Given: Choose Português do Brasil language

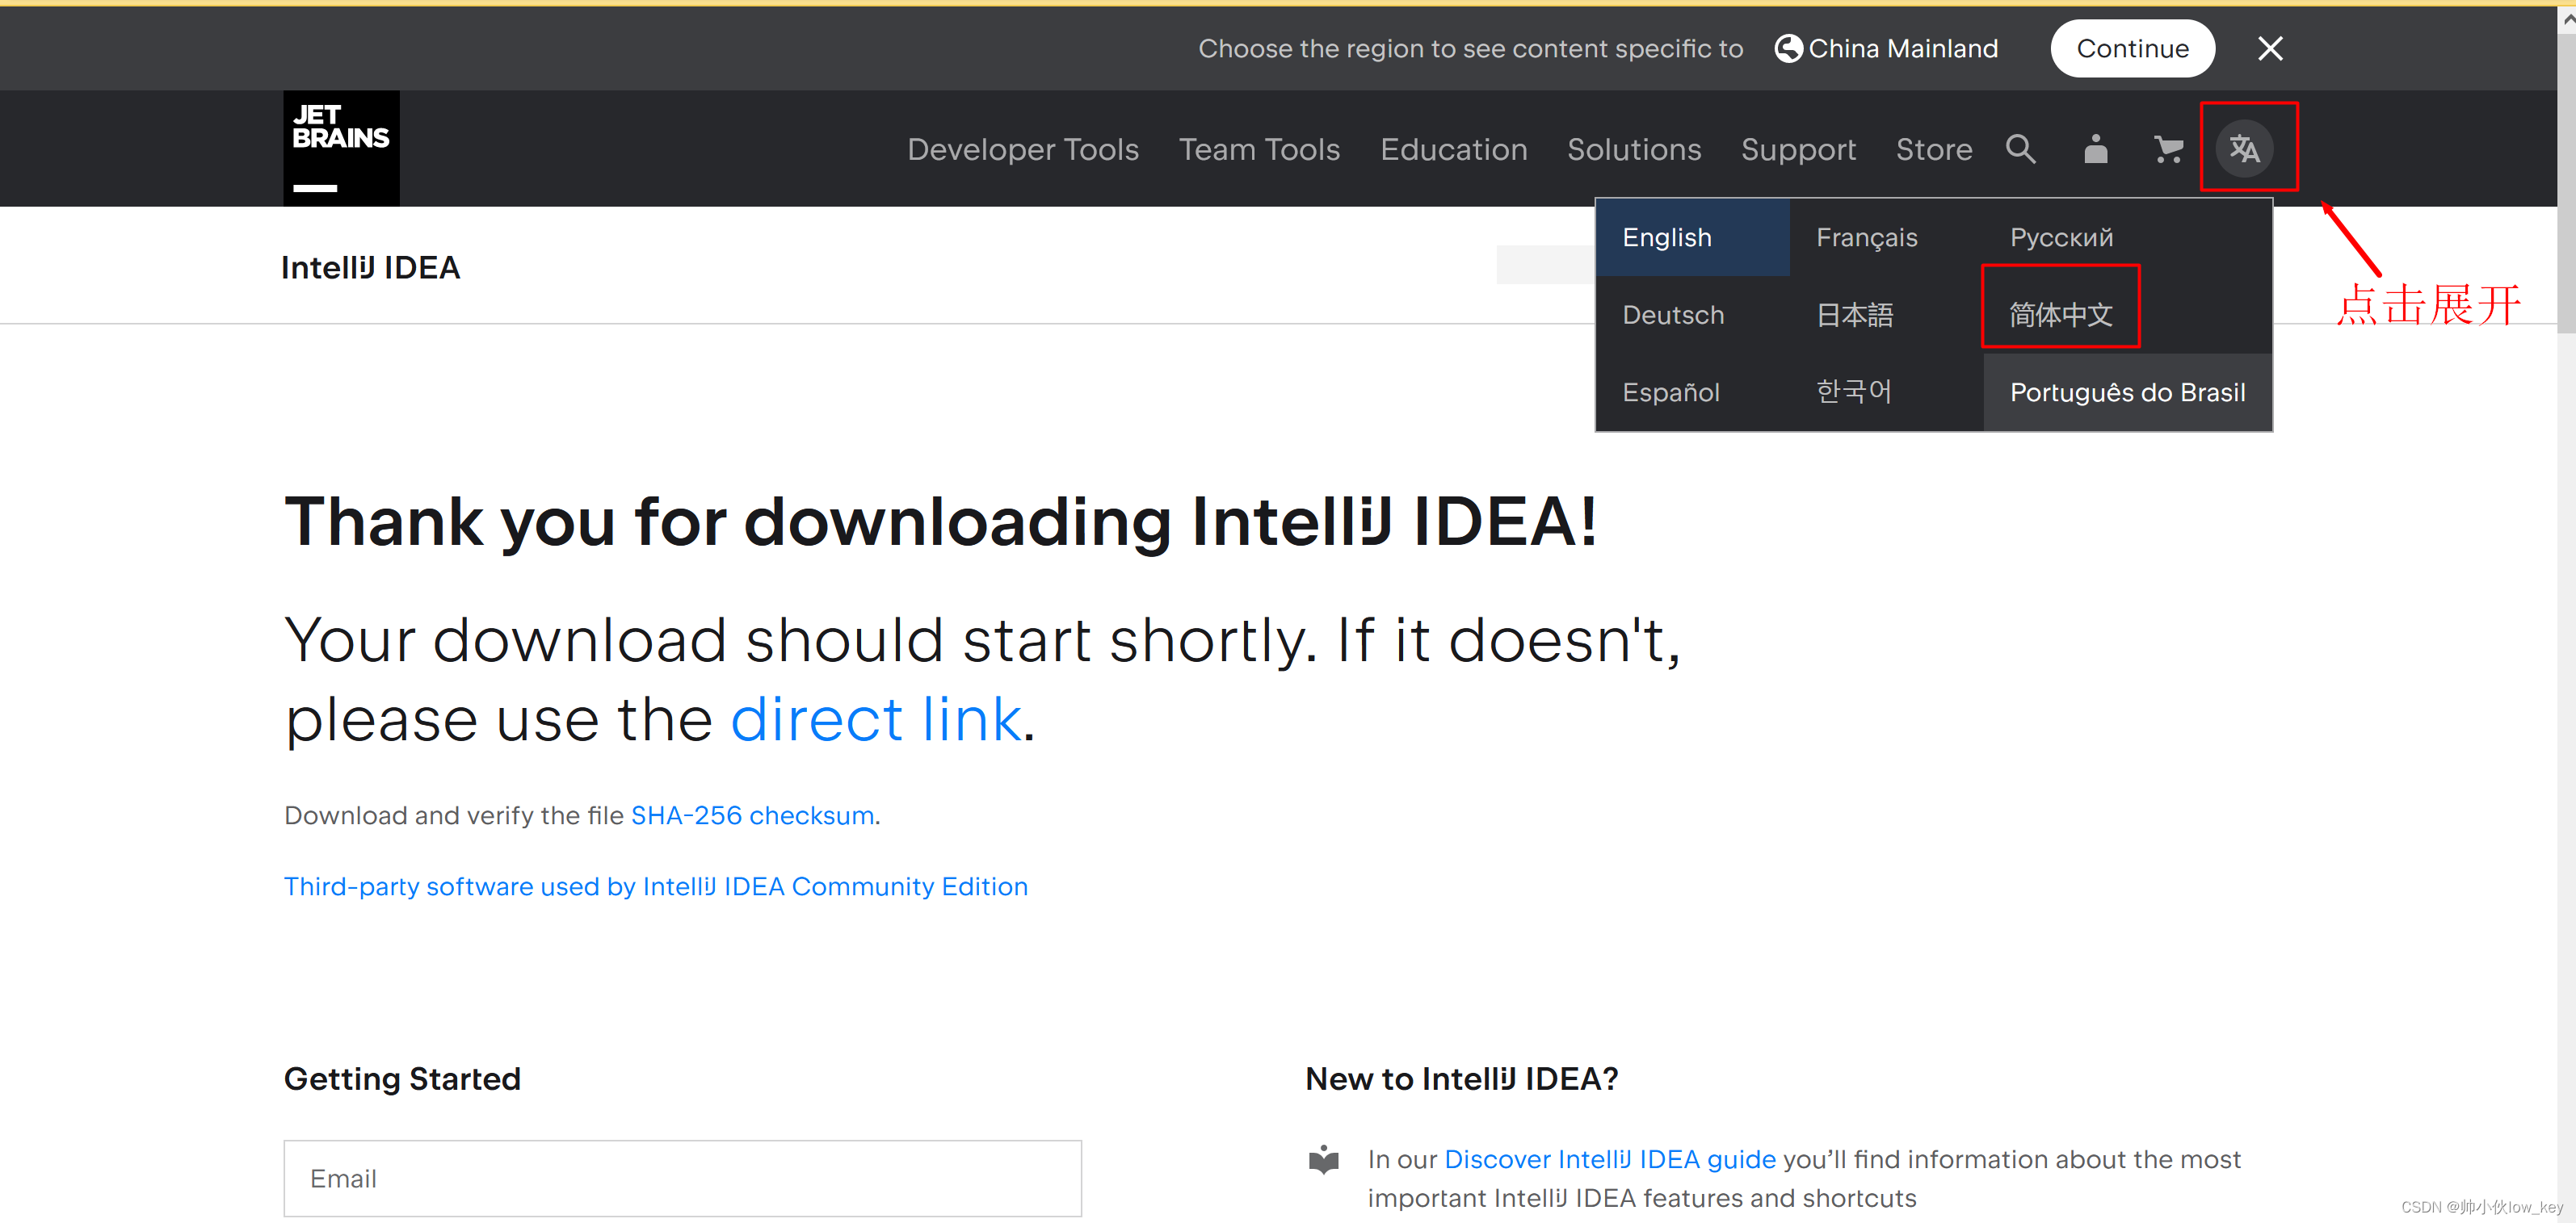Looking at the screenshot, I should click(2127, 392).
